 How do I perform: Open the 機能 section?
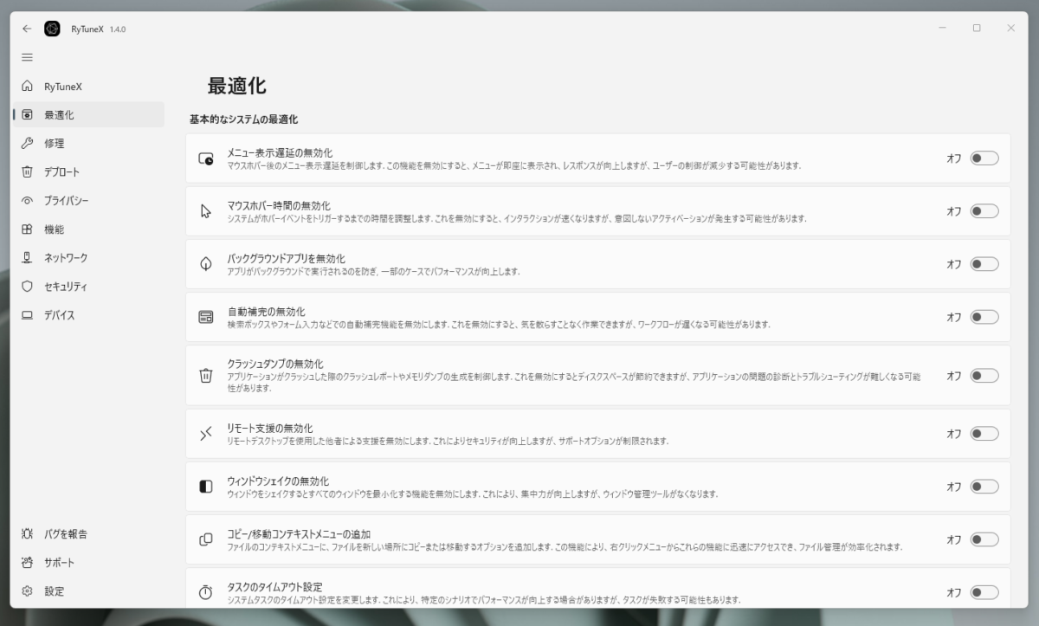pos(88,229)
